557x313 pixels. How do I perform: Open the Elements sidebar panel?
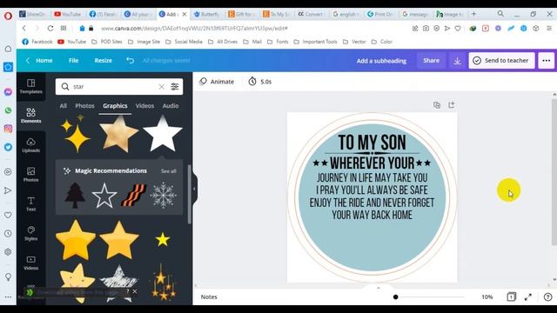(31, 116)
